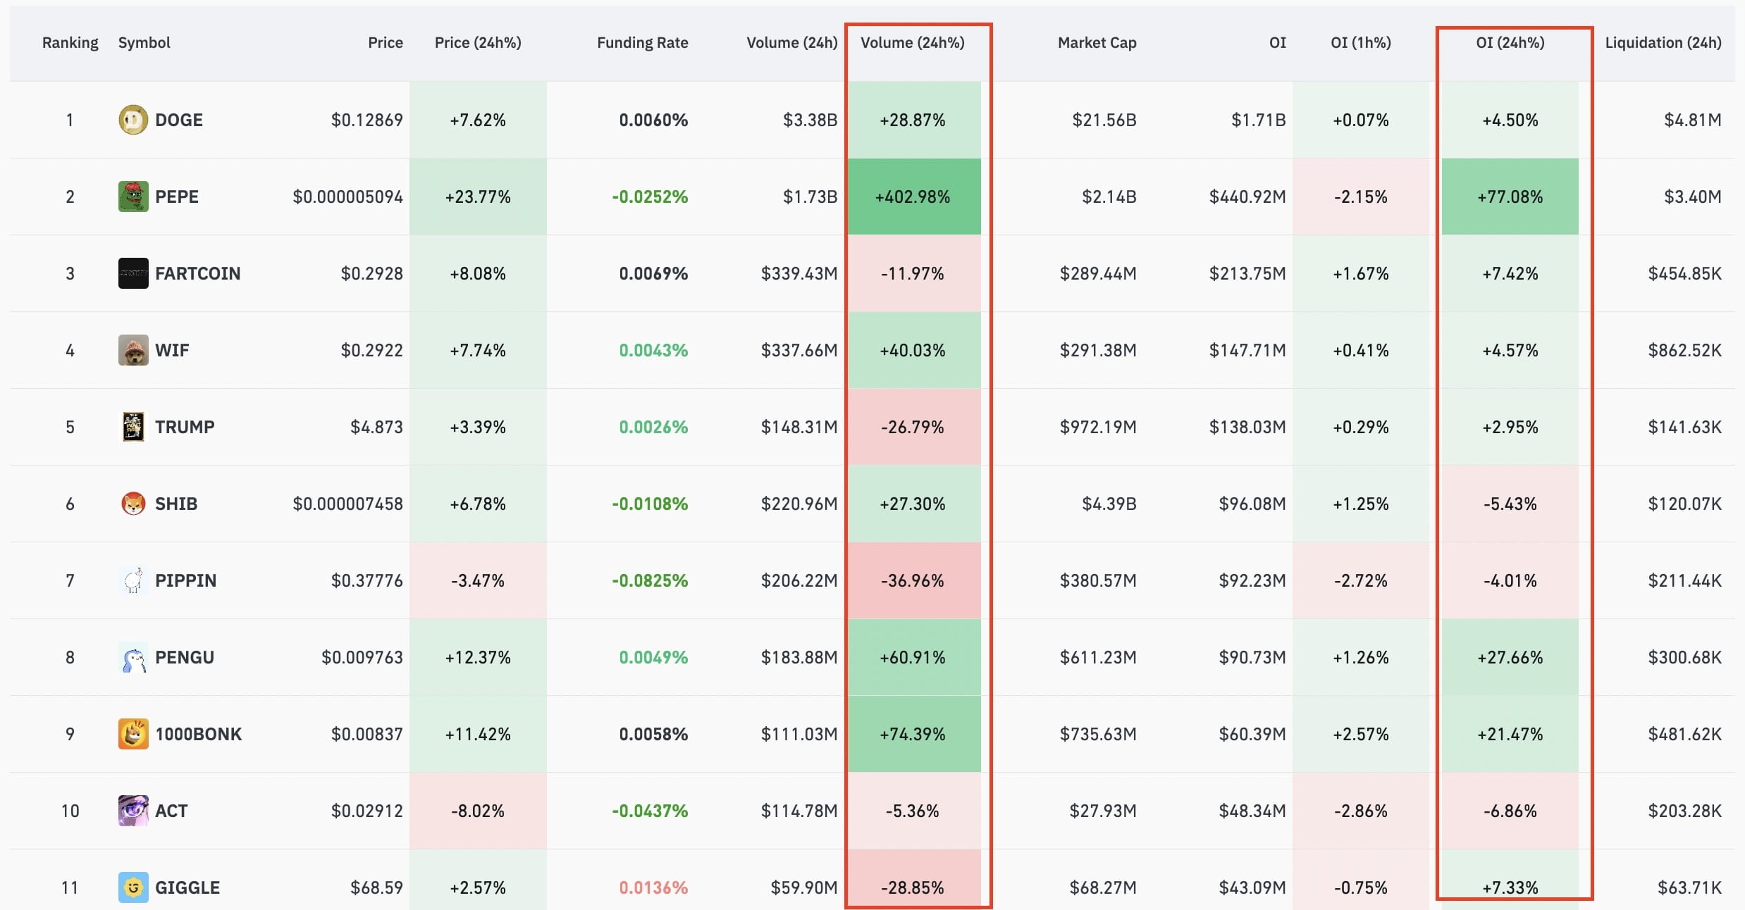Sort by the Market Cap header
The height and width of the screenshot is (910, 1745).
click(x=1097, y=42)
